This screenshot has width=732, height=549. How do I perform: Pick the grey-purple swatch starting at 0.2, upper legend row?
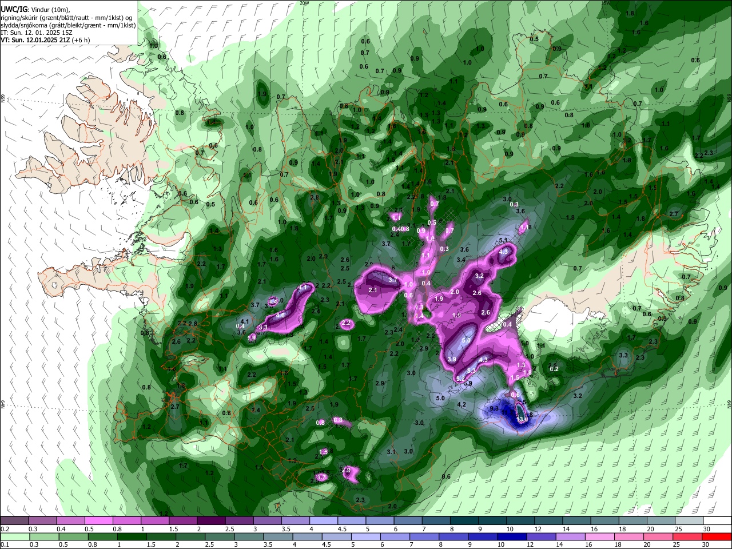pos(14,521)
